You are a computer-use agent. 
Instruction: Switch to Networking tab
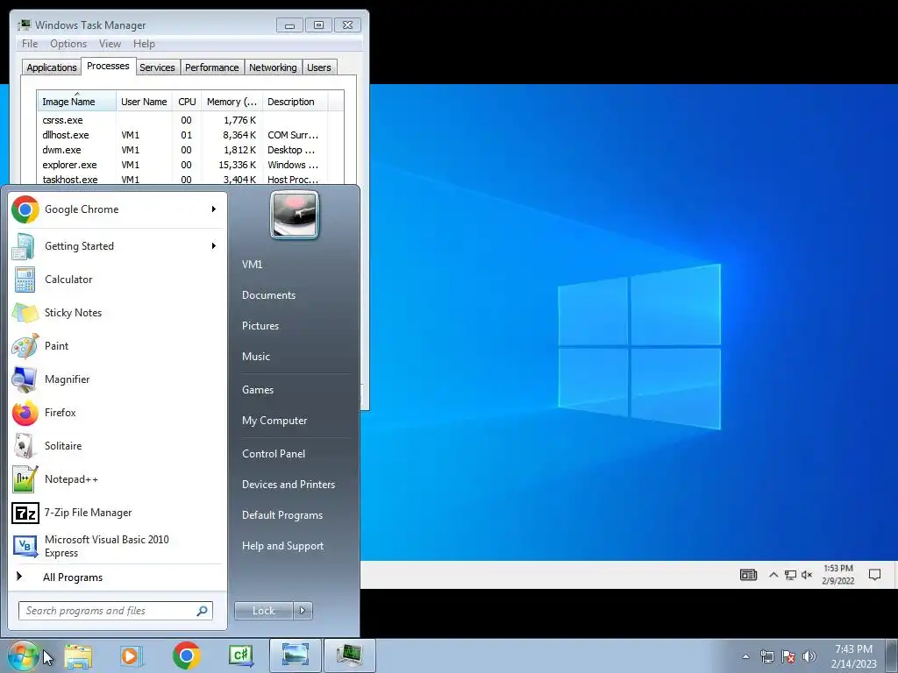(x=273, y=67)
